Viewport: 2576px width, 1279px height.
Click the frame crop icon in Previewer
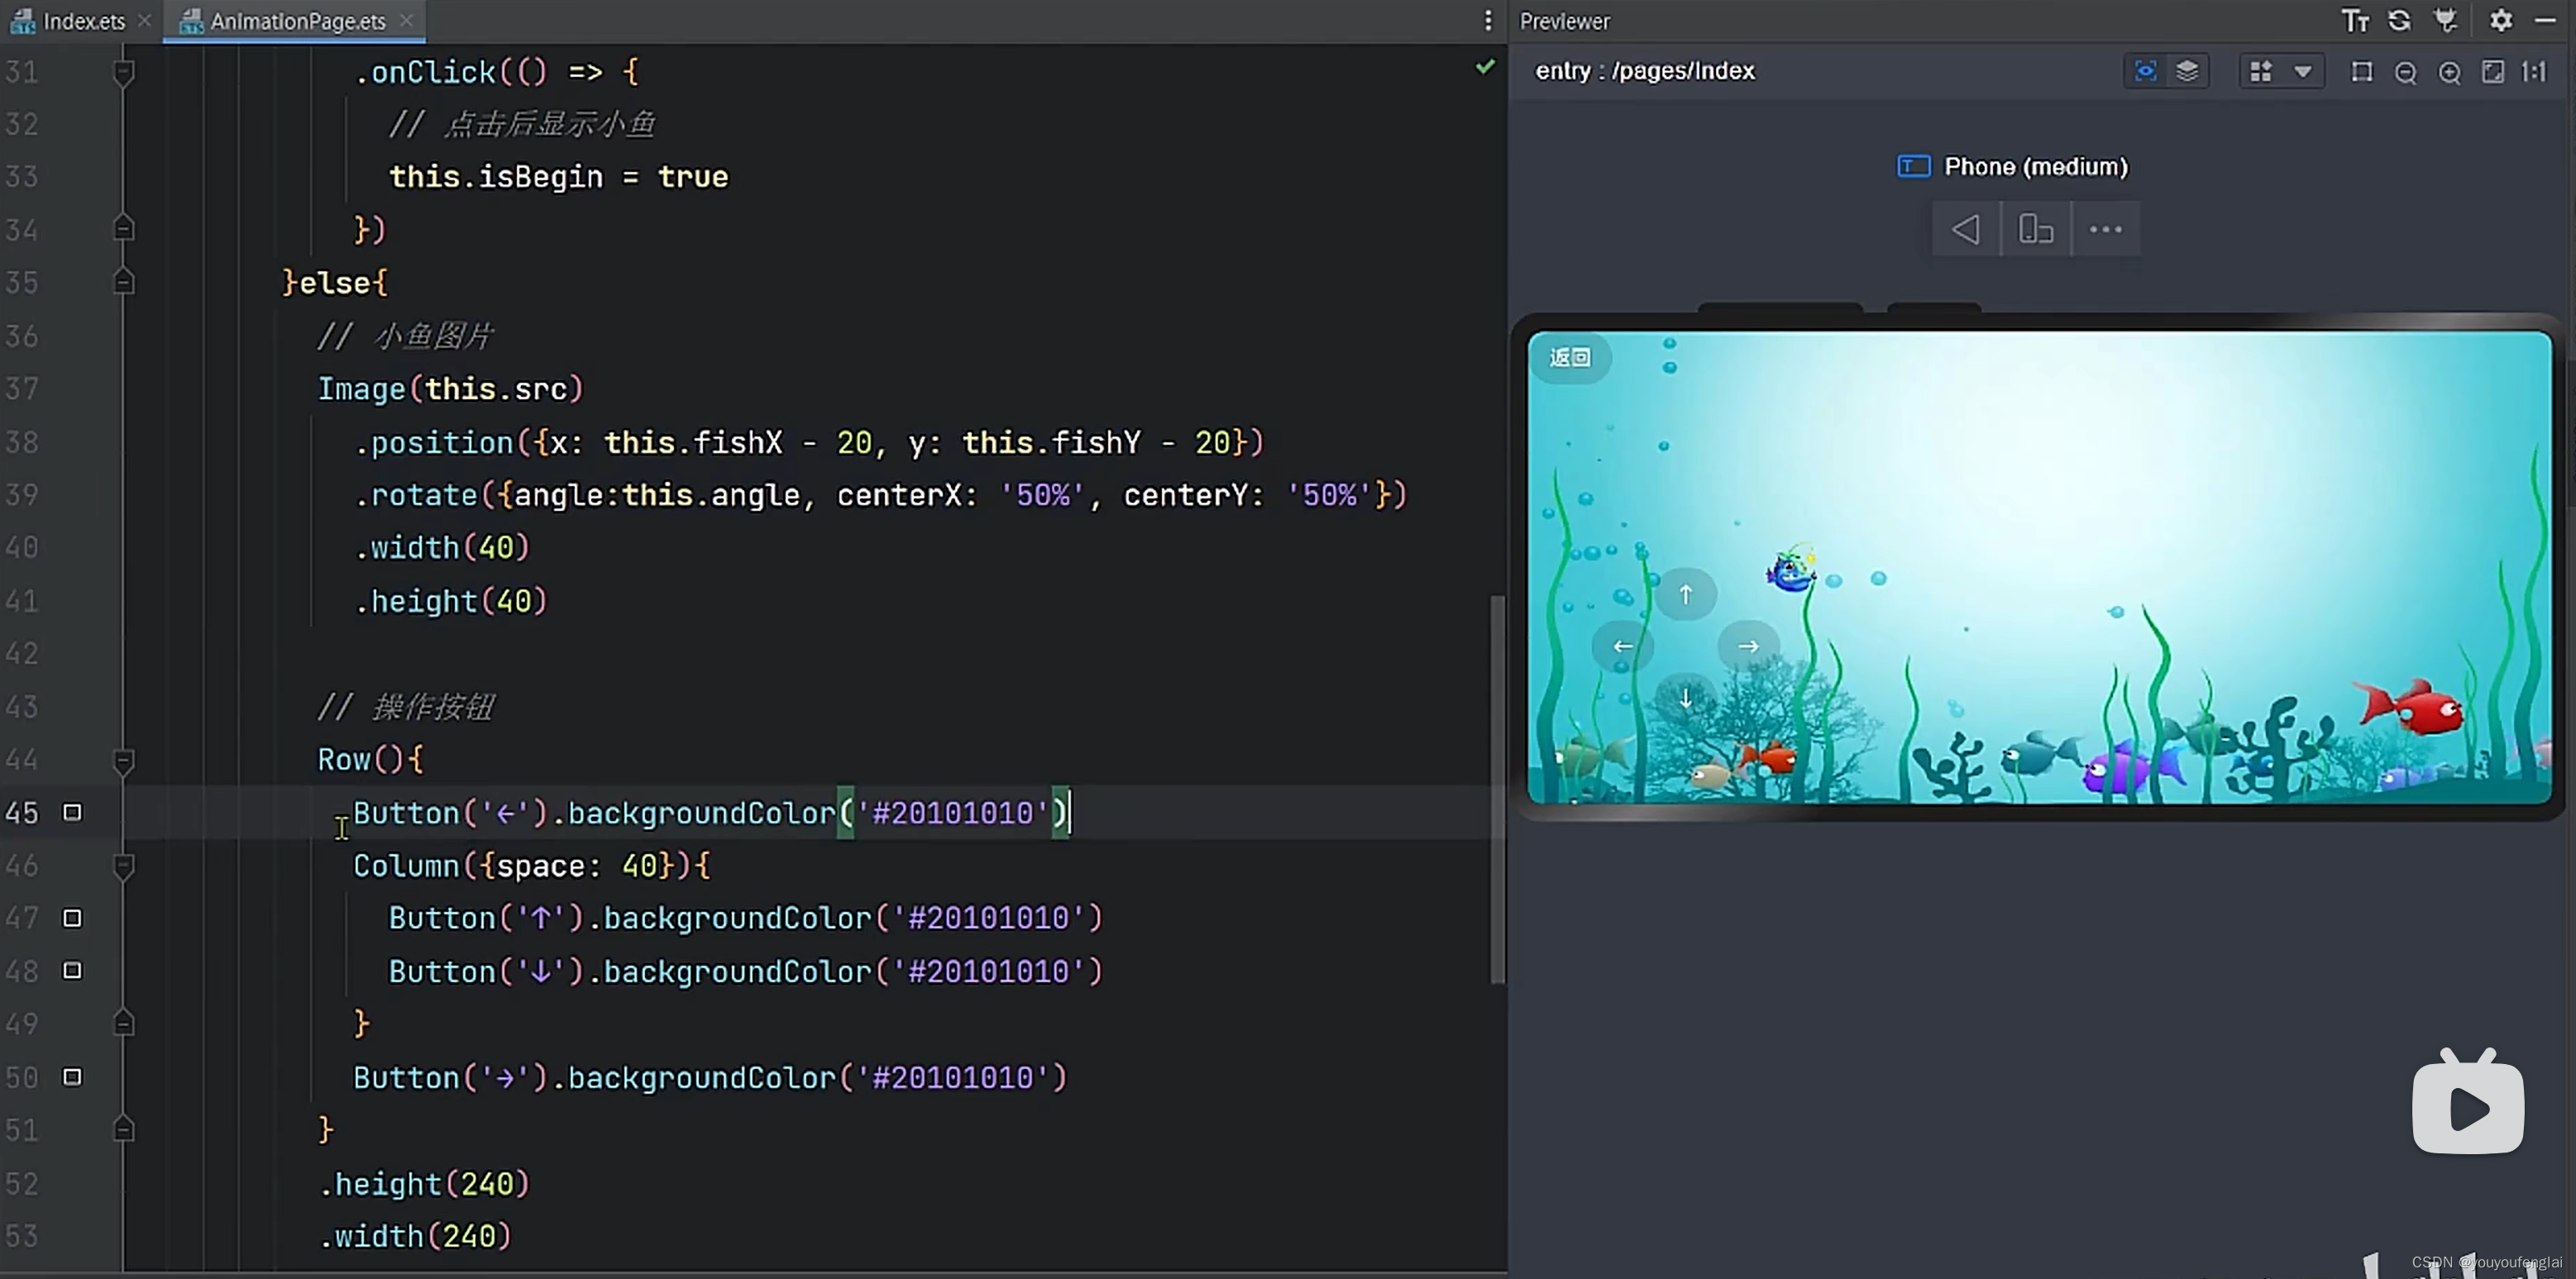2361,72
